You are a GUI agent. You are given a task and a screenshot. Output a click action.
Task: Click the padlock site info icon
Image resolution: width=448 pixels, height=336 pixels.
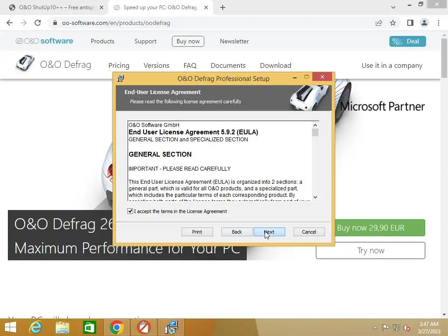[x=55, y=23]
